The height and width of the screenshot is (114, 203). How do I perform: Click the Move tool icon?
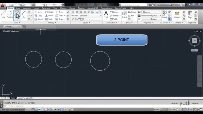(x=36, y=12)
